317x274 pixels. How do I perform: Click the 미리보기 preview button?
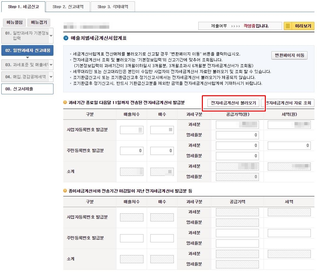299,26
